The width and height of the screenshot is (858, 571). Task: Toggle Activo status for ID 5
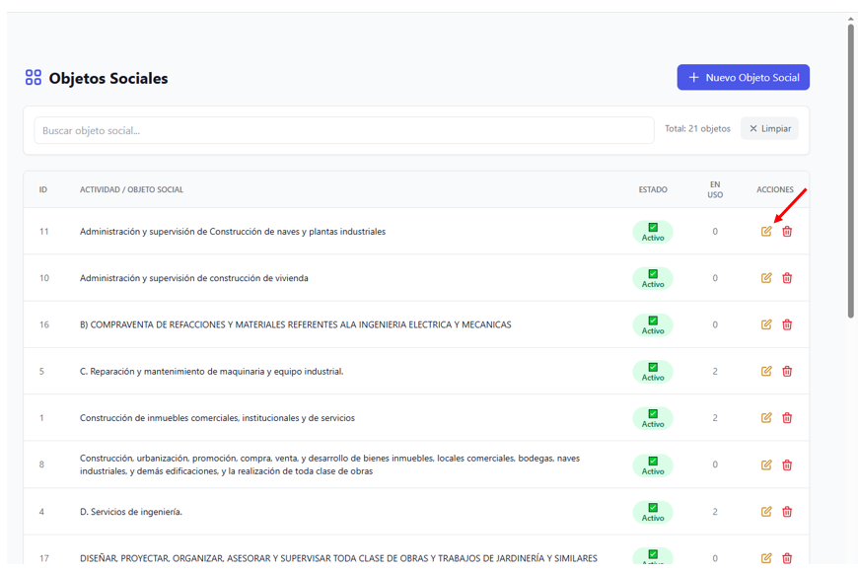pyautogui.click(x=653, y=372)
